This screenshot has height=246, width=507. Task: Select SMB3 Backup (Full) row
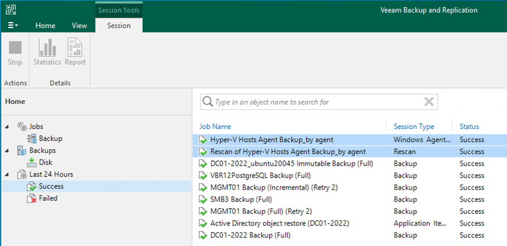[x=350, y=199]
